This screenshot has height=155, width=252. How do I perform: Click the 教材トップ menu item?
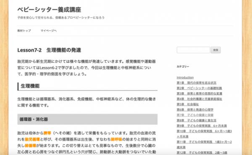click(24, 31)
